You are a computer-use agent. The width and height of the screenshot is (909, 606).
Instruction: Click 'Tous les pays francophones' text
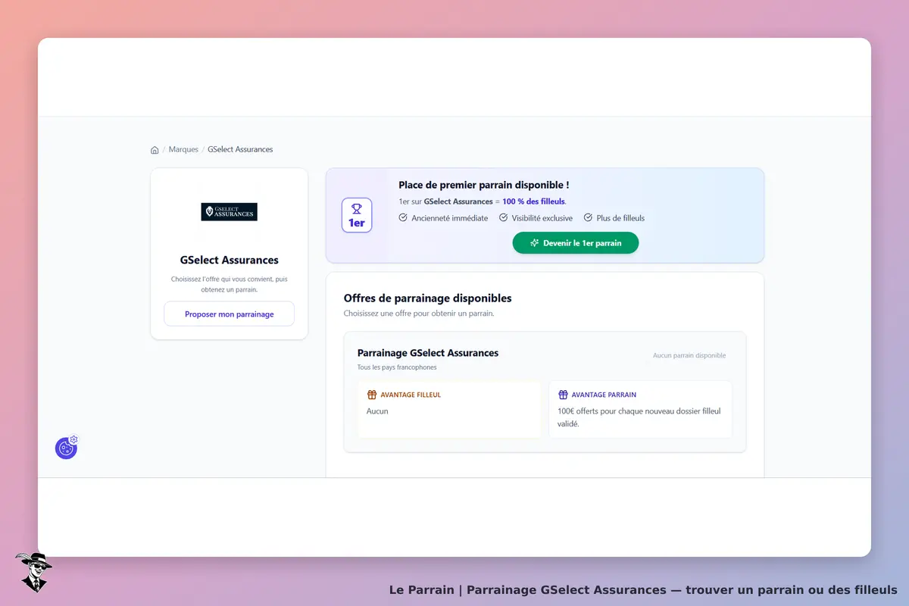click(x=397, y=367)
